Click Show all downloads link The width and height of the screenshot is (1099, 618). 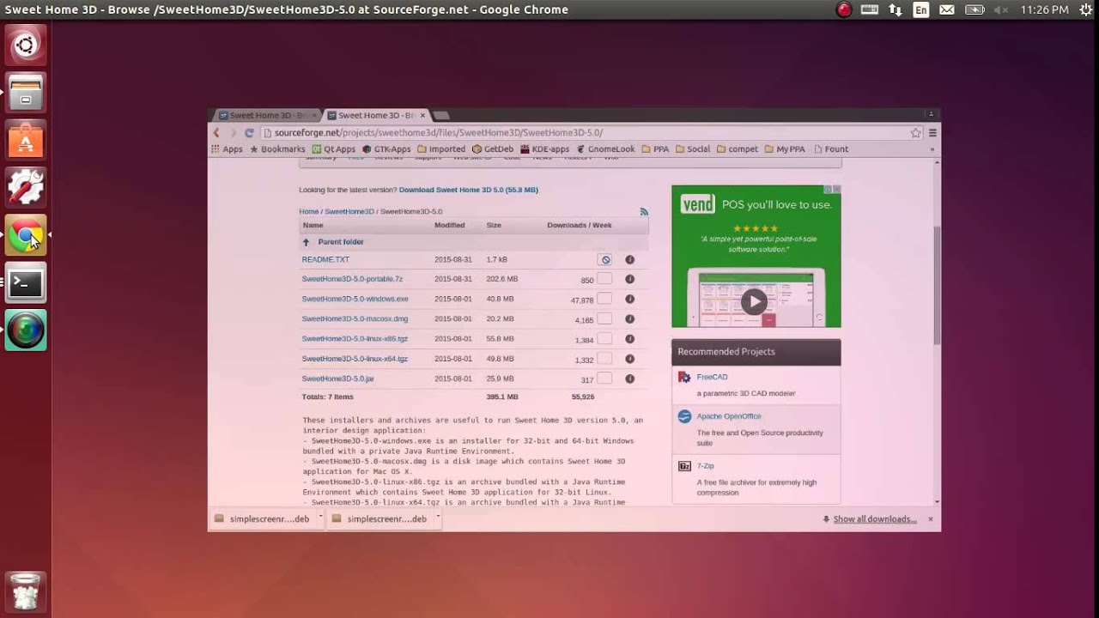tap(875, 519)
